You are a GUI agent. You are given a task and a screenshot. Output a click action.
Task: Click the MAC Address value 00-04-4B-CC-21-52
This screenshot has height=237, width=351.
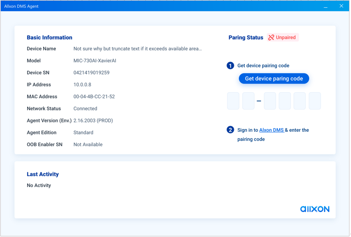(94, 97)
